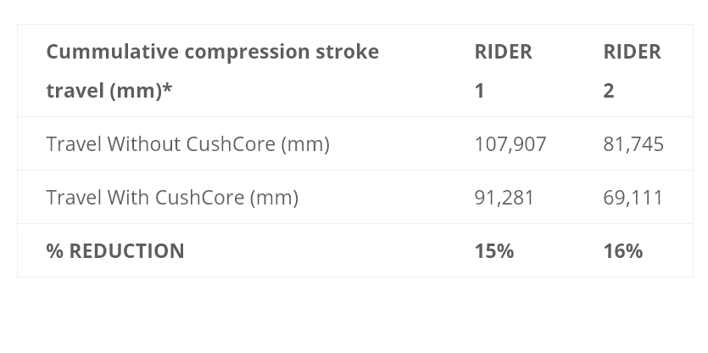Click the word 'Cummulative' in the header
The width and height of the screenshot is (708, 353).
[x=113, y=52]
